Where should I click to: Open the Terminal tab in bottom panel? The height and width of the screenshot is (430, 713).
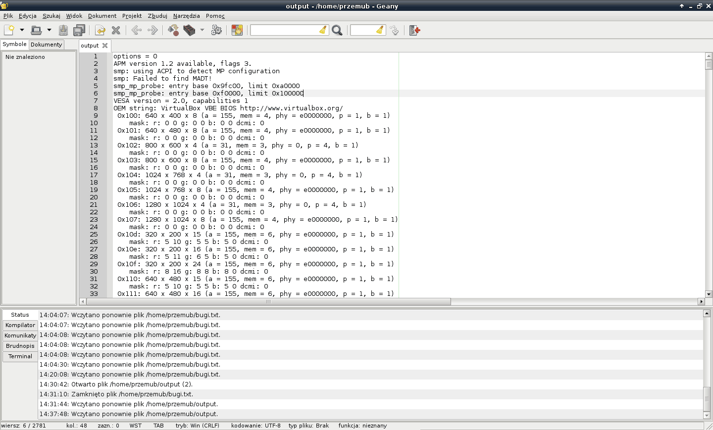point(20,356)
